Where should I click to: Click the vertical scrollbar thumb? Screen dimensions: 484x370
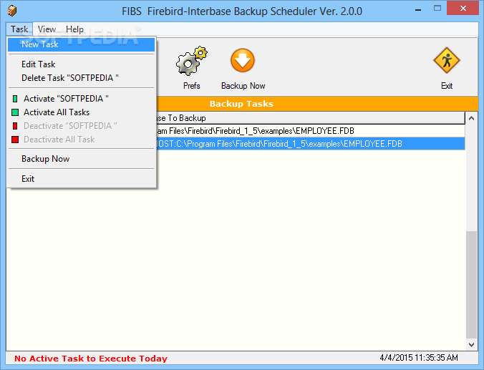click(471, 285)
